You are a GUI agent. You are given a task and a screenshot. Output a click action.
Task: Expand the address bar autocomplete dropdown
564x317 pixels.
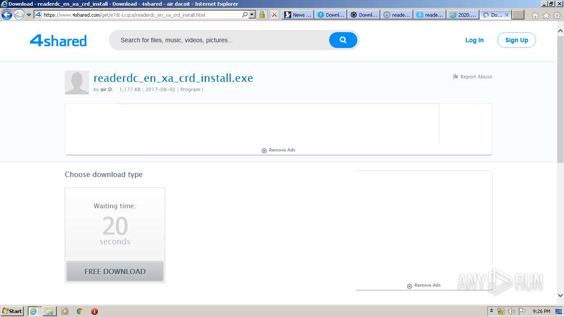coord(252,15)
